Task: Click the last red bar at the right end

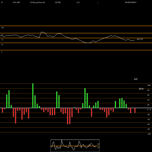Action: [x=135, y=110]
